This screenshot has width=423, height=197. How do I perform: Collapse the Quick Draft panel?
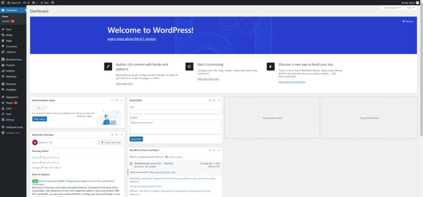219,100
